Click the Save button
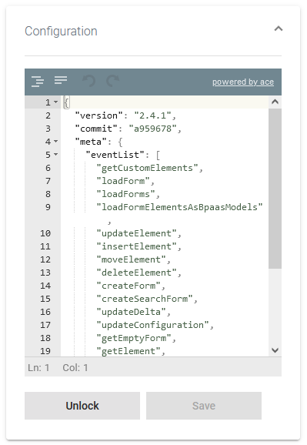 204,406
